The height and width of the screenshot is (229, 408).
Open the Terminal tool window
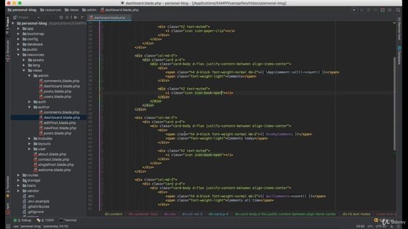click(68, 220)
